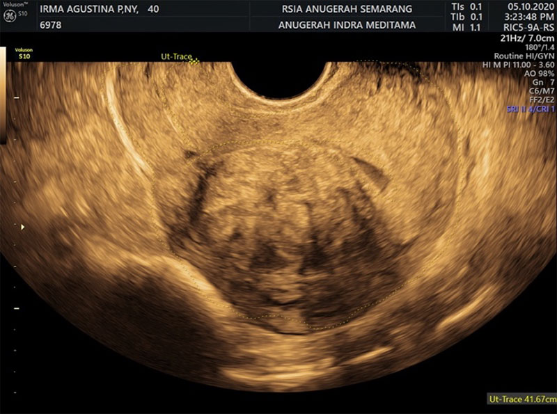Viewport: 557px width, 414px height.
Task: Click the C6/M7 setting
Action: pyautogui.click(x=542, y=91)
